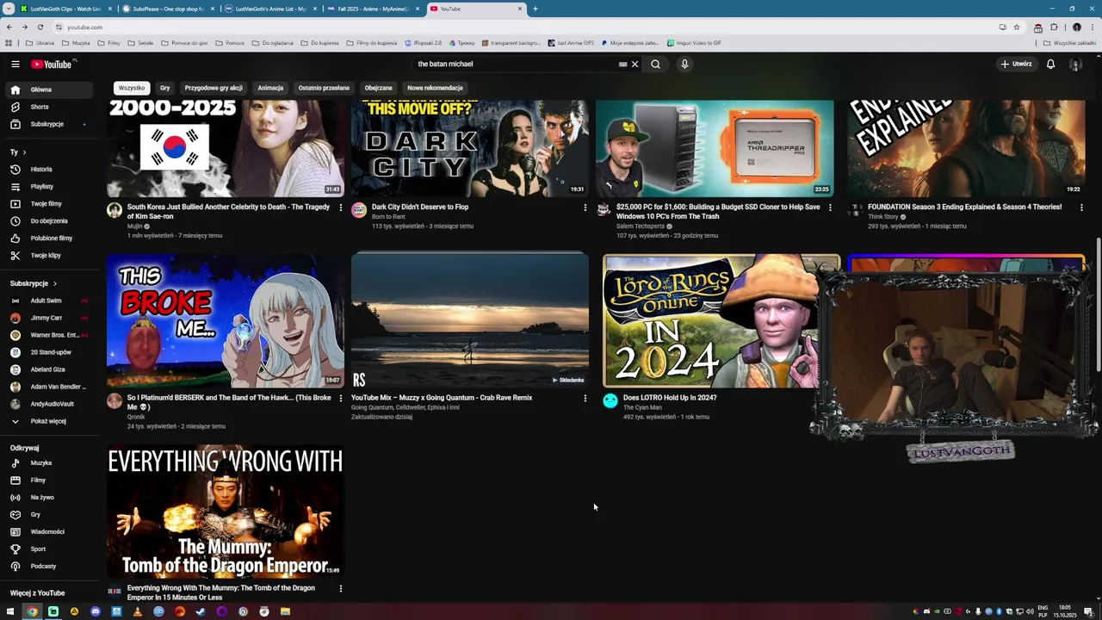Play the BERSERK This Broke Me thumbnail
1102x620 pixels.
tap(226, 321)
